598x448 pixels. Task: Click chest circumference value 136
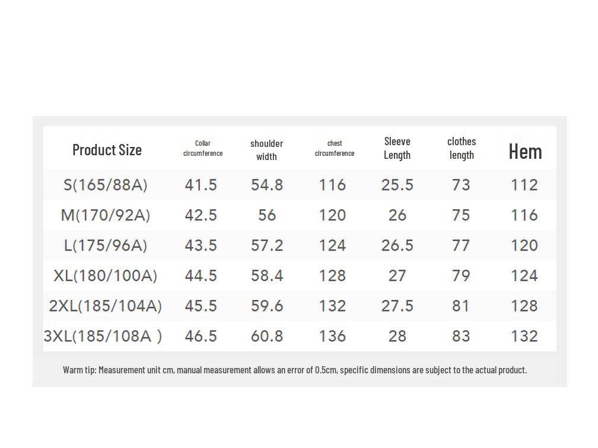coord(332,336)
